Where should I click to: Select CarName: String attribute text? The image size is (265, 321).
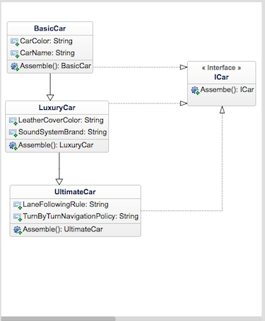47,52
